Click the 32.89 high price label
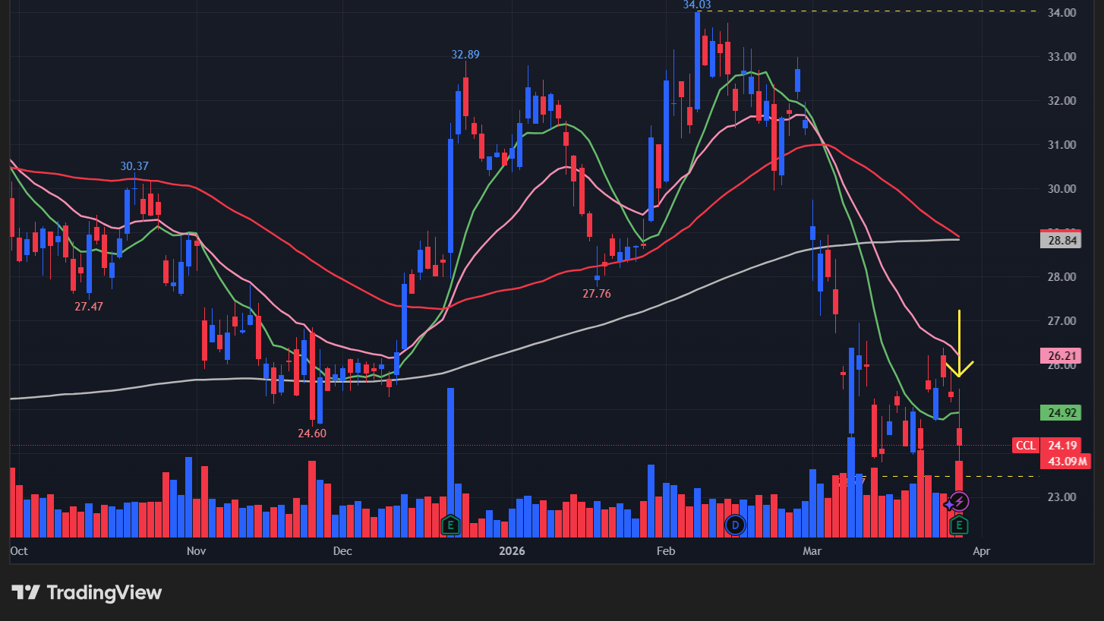This screenshot has height=621, width=1104. point(465,55)
